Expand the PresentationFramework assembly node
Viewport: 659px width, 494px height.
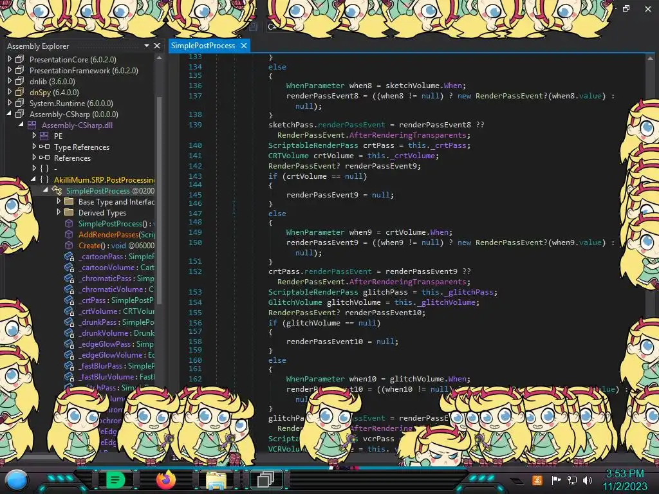pos(10,70)
